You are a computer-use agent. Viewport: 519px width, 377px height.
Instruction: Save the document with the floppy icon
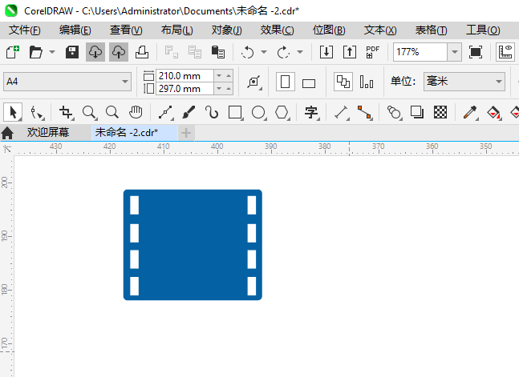[x=72, y=52]
